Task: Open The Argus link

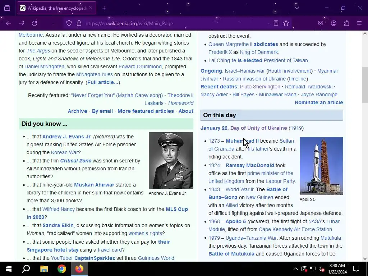Action: 38,51
